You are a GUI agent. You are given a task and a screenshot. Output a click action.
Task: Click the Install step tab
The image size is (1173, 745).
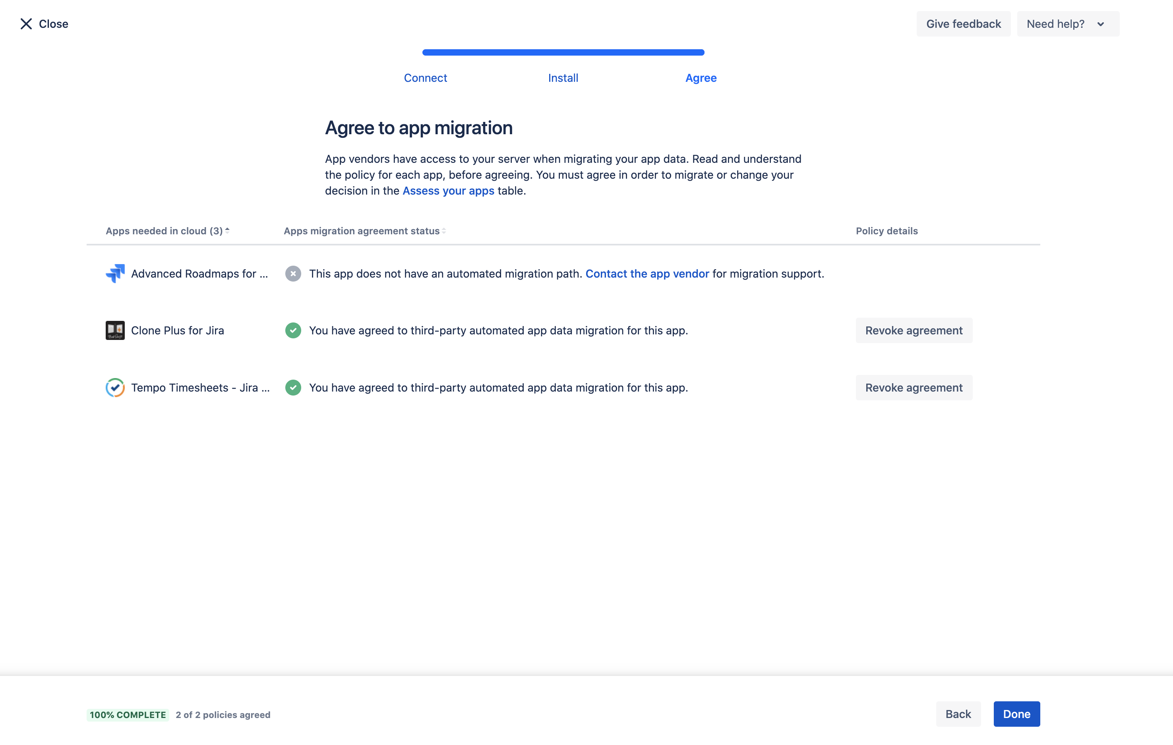pos(563,78)
